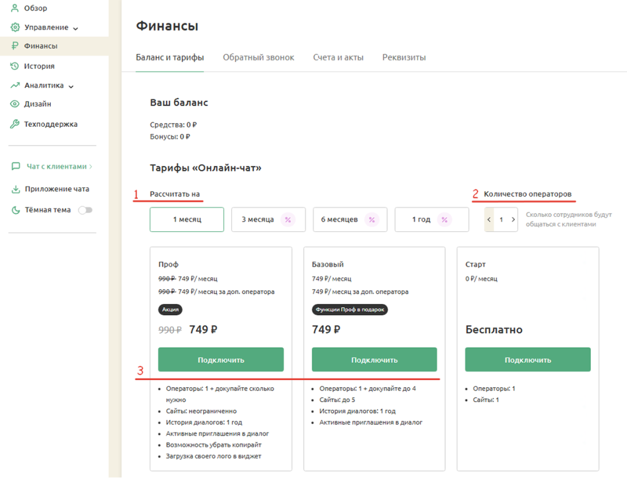This screenshot has height=478, width=627.
Task: Click the Техподдержка wrench icon
Action: 15,124
